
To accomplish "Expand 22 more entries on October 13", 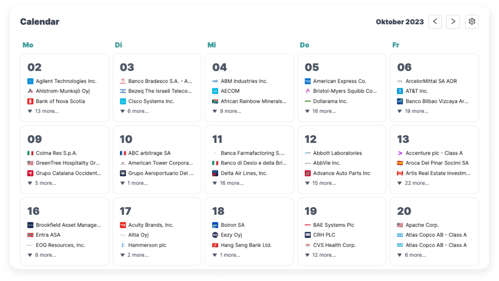I will pyautogui.click(x=413, y=183).
